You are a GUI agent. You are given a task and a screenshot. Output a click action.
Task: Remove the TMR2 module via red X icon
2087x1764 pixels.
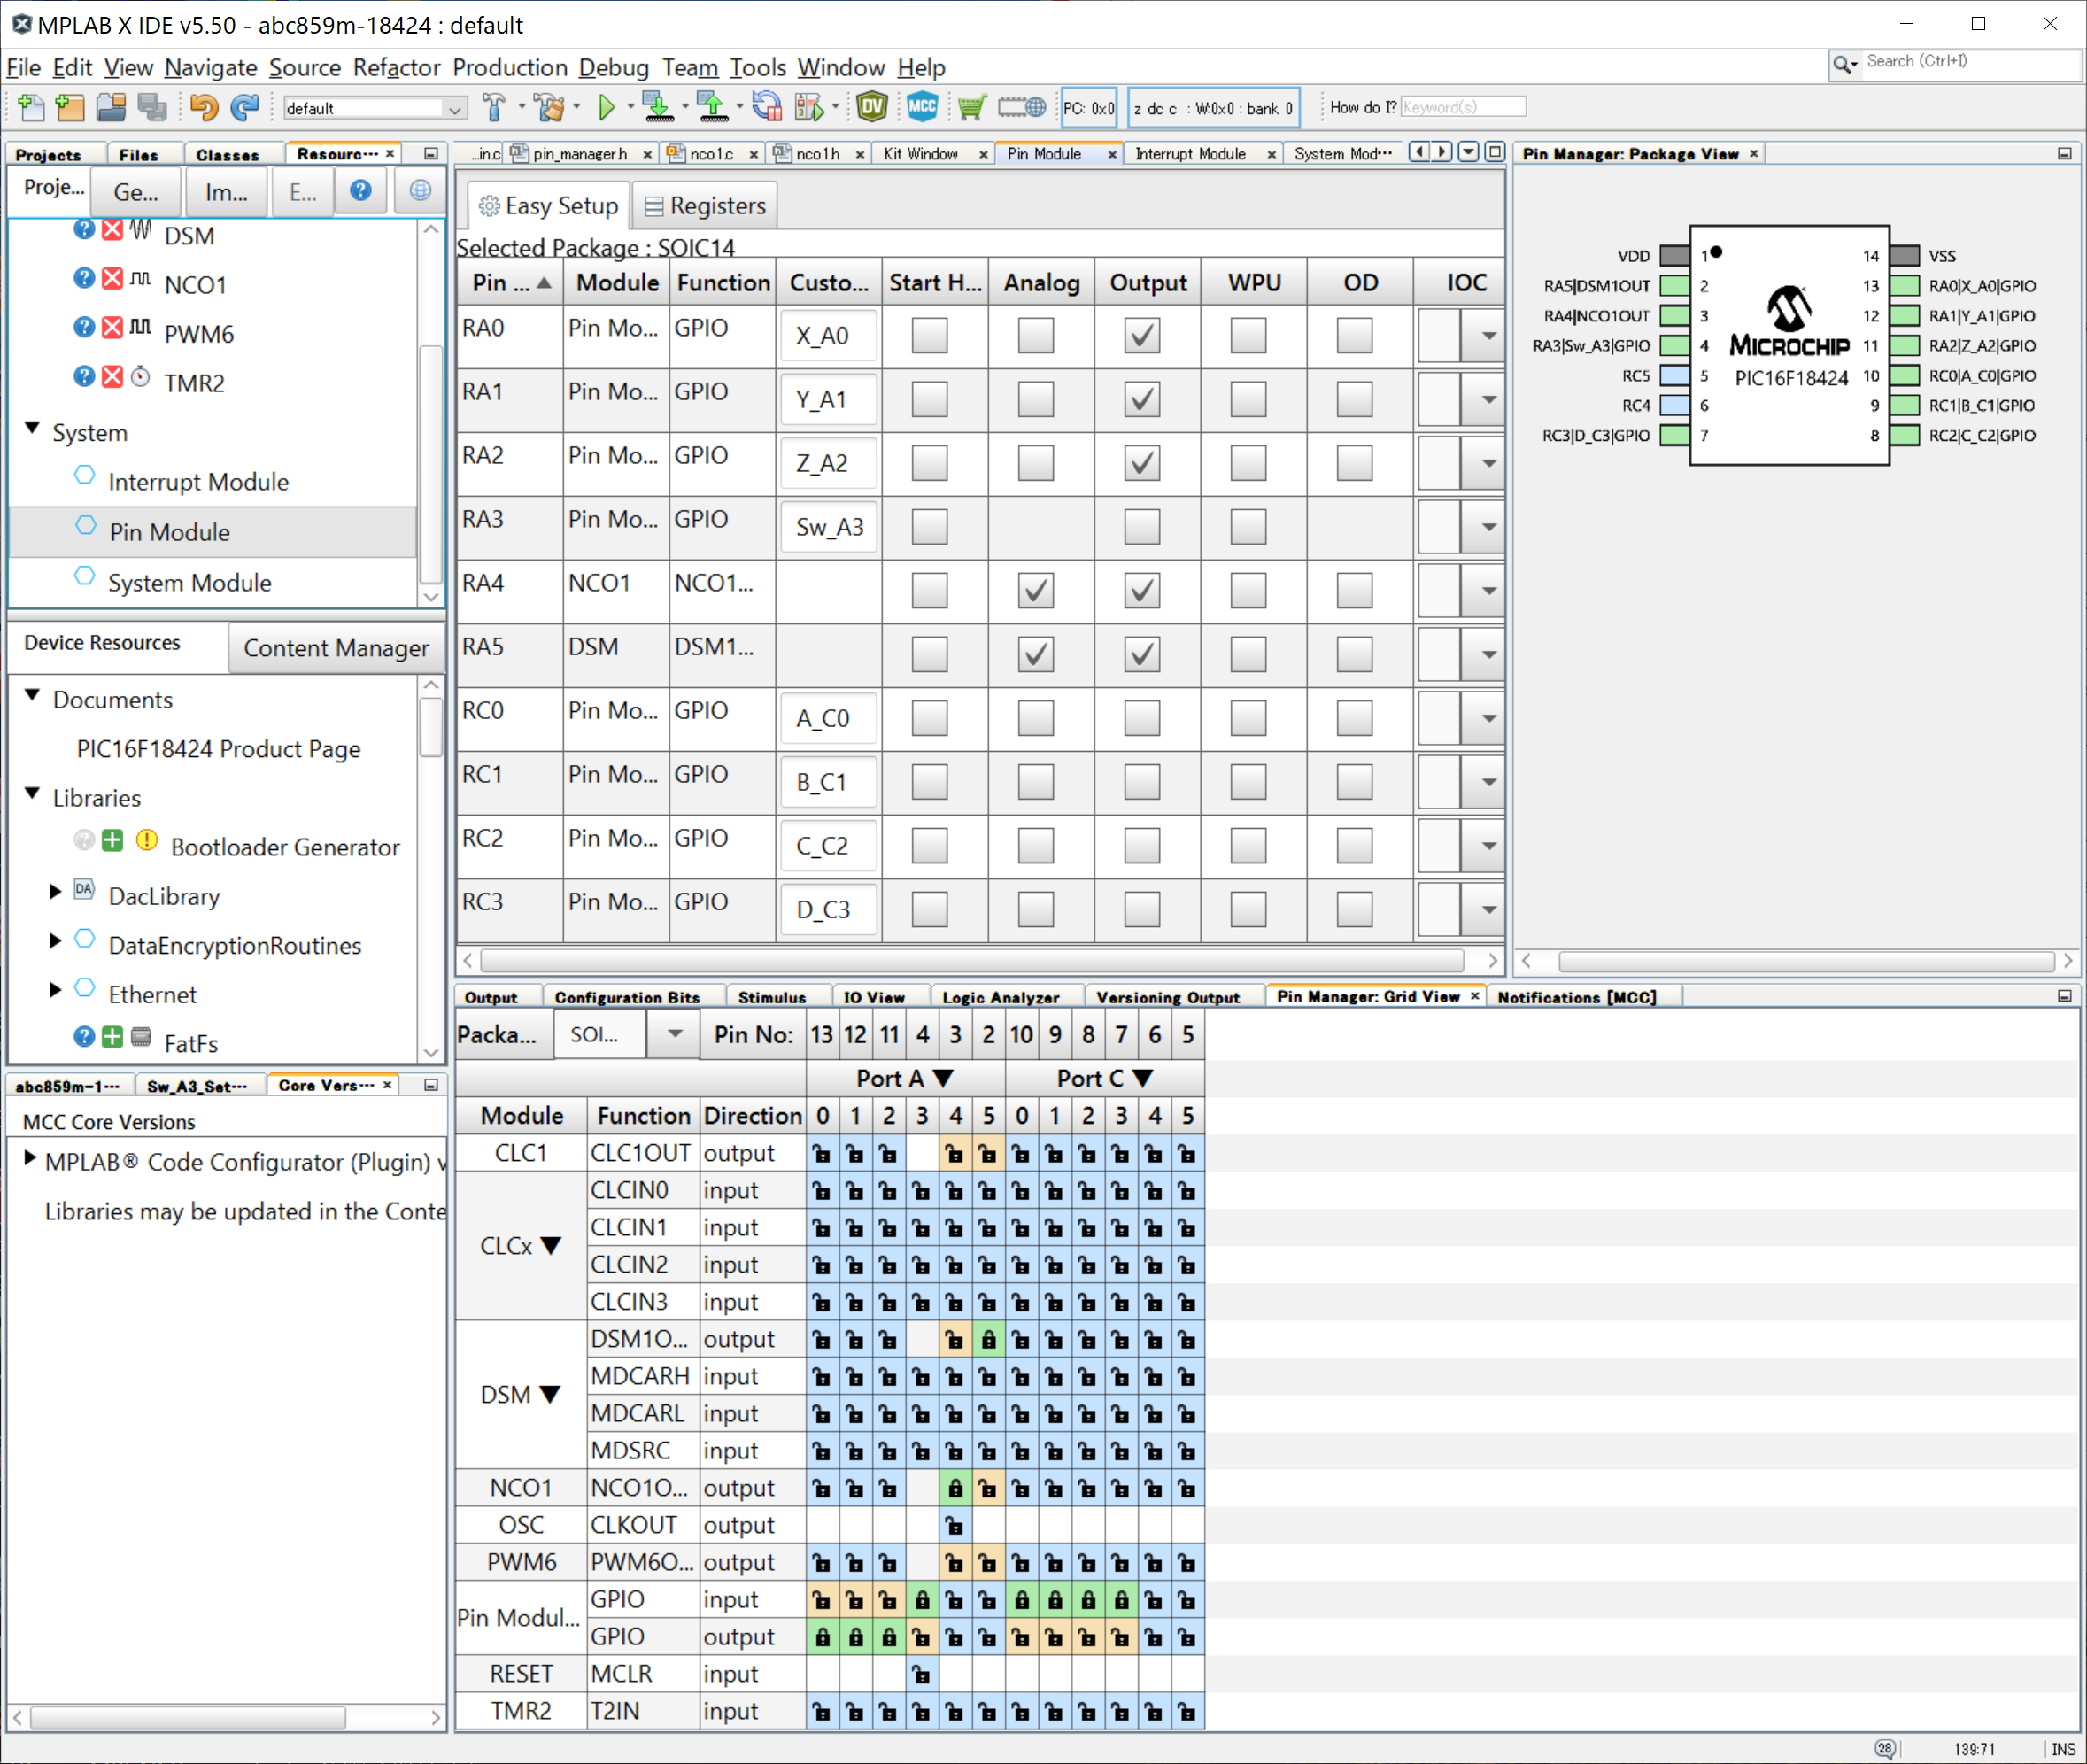(113, 376)
